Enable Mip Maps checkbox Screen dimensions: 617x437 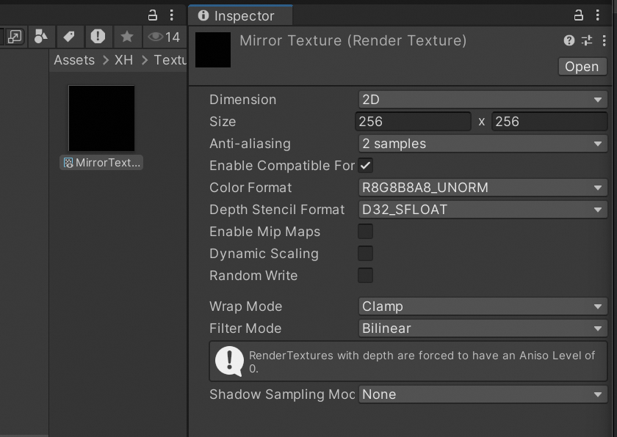(366, 232)
